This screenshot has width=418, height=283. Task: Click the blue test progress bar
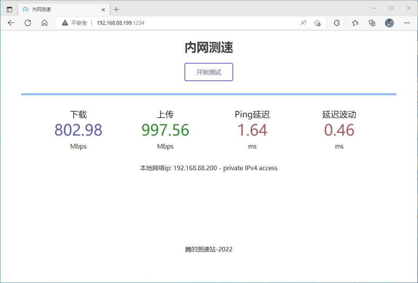208,94
